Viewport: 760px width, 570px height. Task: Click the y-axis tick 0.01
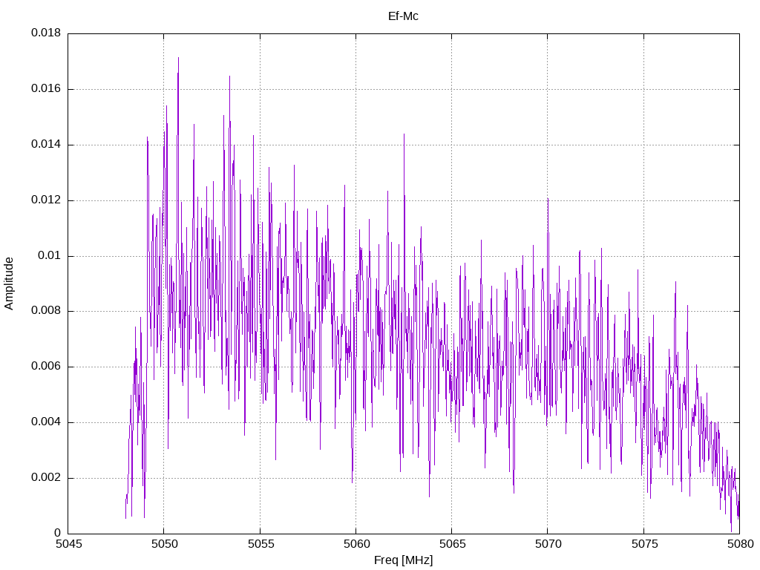(x=50, y=255)
